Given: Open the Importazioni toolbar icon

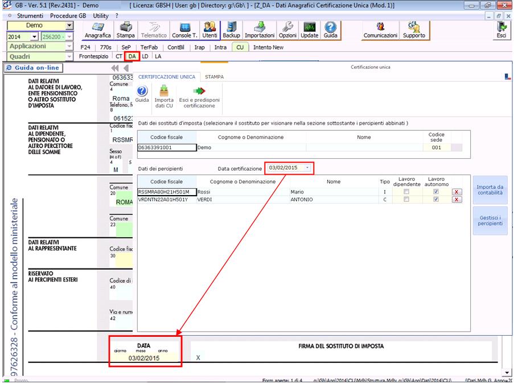Looking at the screenshot, I should coord(260,31).
